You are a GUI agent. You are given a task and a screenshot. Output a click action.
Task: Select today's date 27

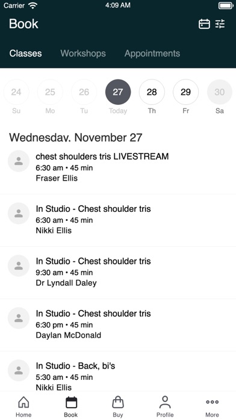click(x=118, y=92)
